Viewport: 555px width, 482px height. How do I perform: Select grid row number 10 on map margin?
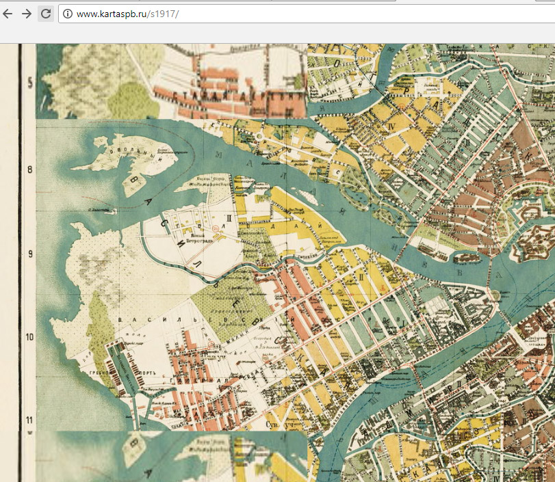[x=29, y=336]
